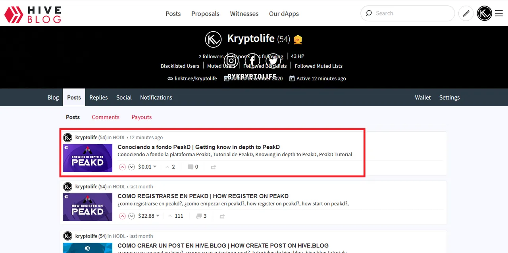Open Witnesses in top navigation
This screenshot has height=253, width=508.
click(x=244, y=13)
